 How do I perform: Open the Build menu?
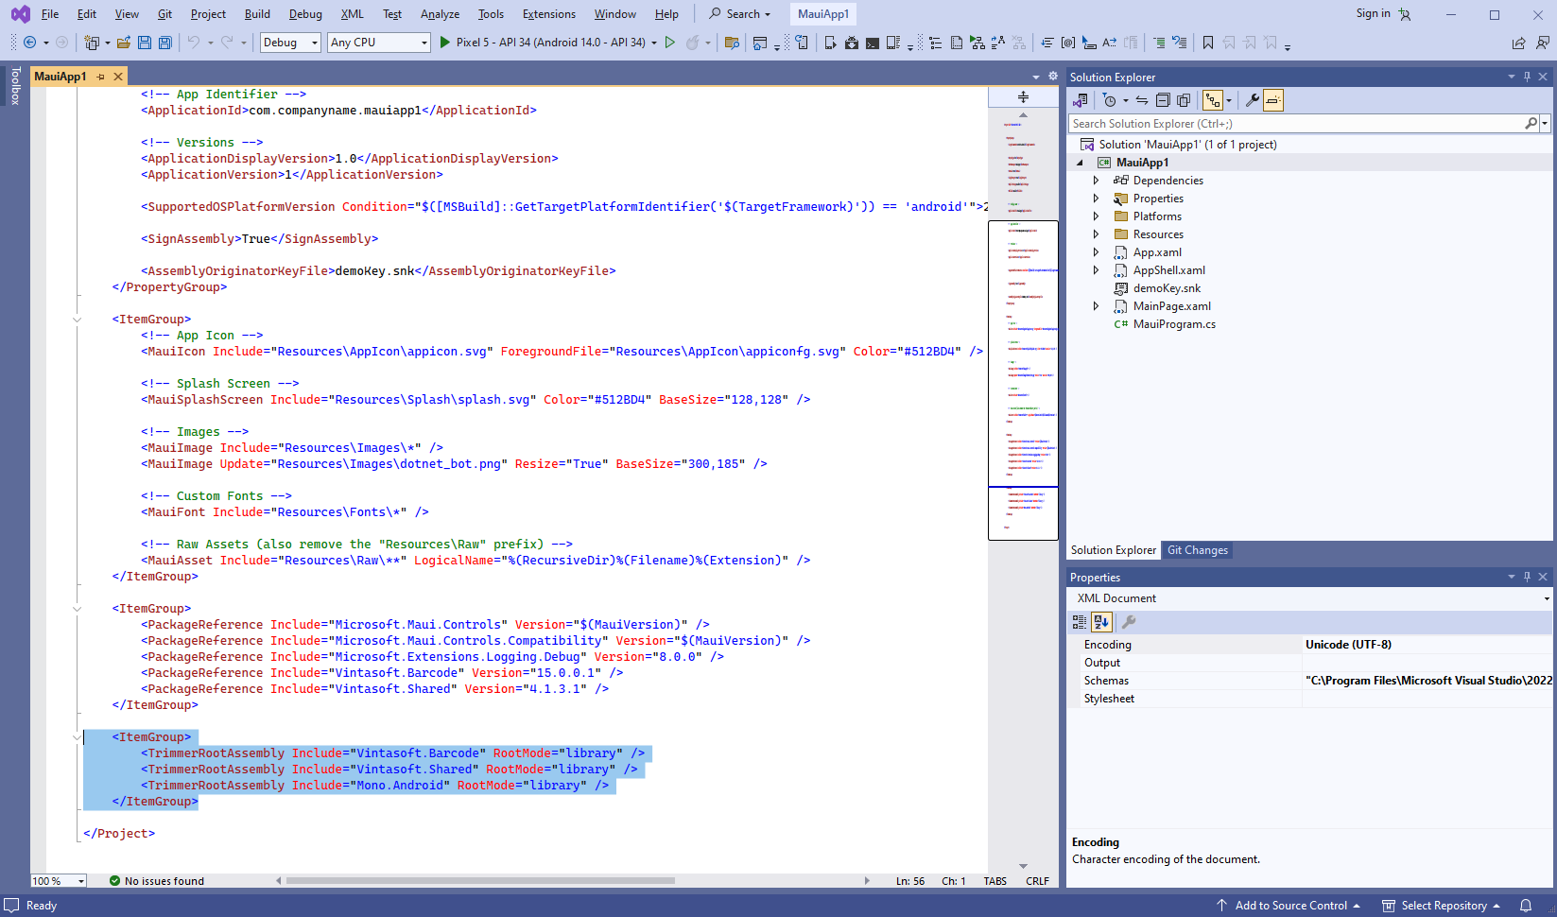point(257,14)
